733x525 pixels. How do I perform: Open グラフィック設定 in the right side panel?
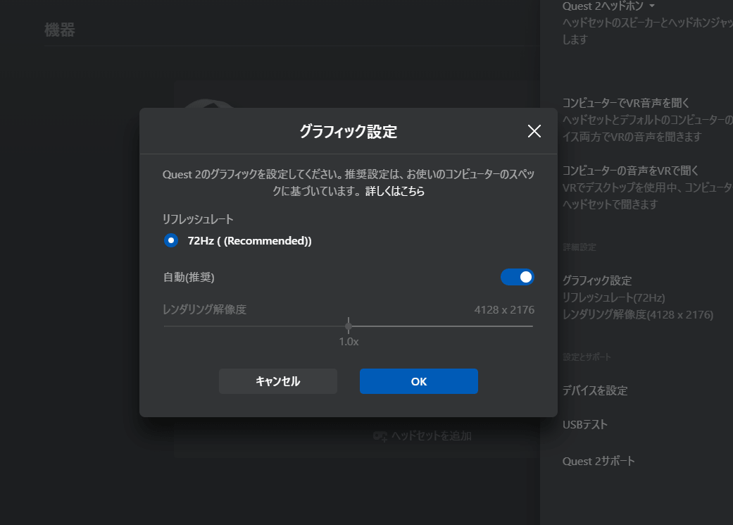pos(597,280)
